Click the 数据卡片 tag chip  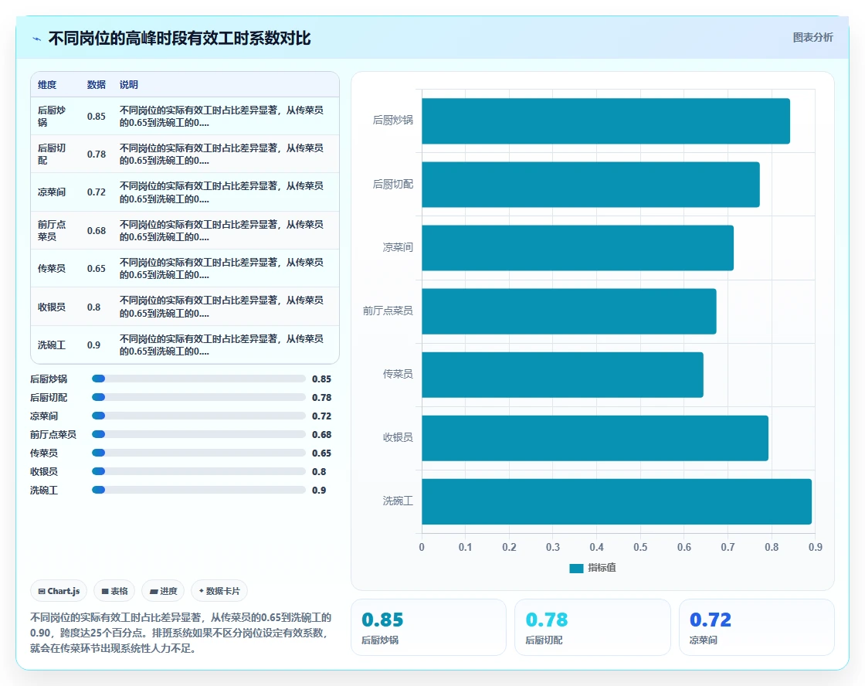pyautogui.click(x=219, y=591)
